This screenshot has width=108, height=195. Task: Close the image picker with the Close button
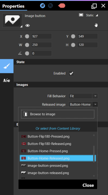coord(88,185)
